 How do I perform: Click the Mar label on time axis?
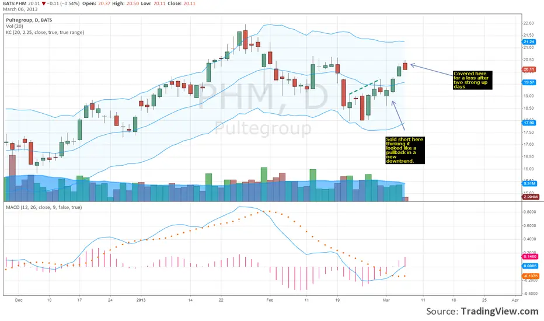click(386, 300)
